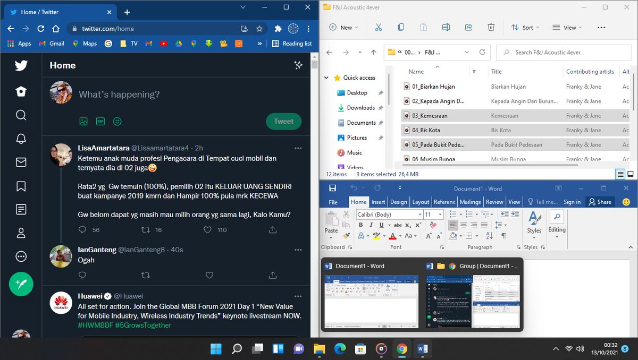This screenshot has width=638, height=360.
Task: Switch File Explorer to details view icon
Action: coord(620,174)
